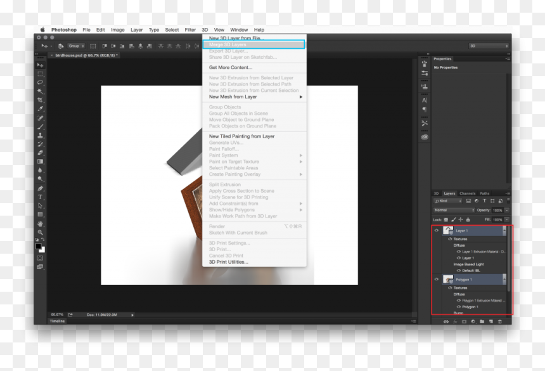Open the Kind layer filter dropdown
The width and height of the screenshot is (545, 371).
(x=447, y=201)
